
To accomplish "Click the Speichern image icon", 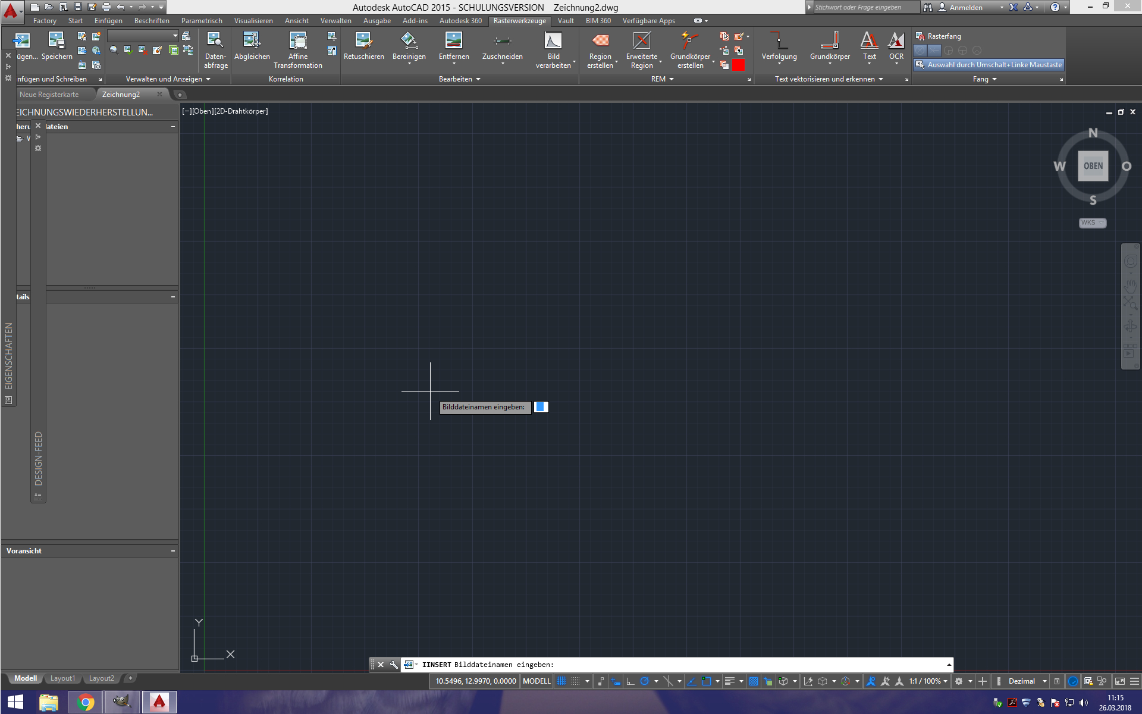I will pos(57,40).
